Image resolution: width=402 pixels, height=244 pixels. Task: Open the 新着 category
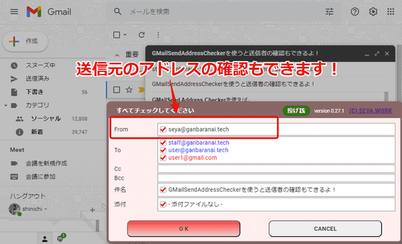(37, 132)
